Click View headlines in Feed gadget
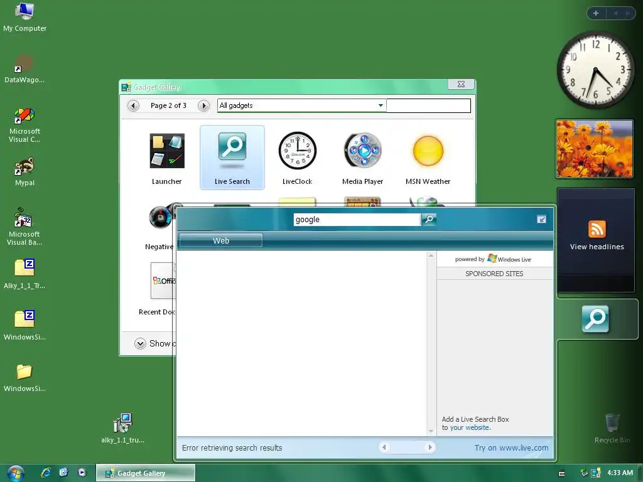The image size is (643, 482). tap(597, 247)
